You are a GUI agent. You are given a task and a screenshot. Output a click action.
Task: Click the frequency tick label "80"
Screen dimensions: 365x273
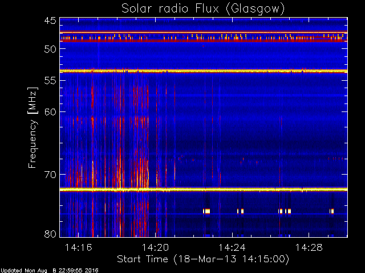tap(50, 234)
